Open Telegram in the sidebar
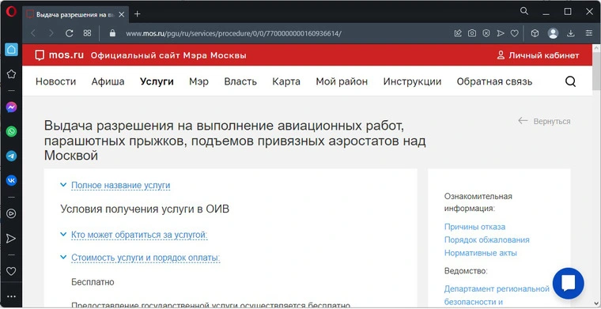This screenshot has width=601, height=309. click(x=11, y=156)
